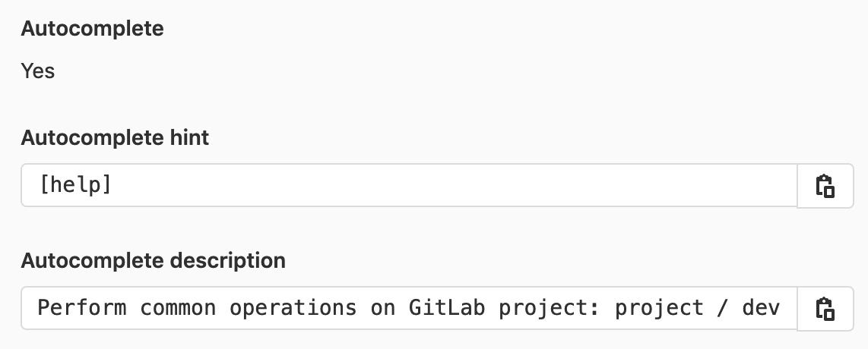The width and height of the screenshot is (868, 349).
Task: Click the 'Autocomplete' heading label
Action: (x=93, y=28)
